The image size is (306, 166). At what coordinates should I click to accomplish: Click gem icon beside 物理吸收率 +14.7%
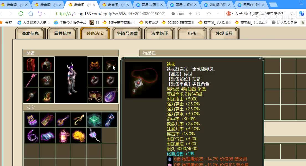pos(170,159)
